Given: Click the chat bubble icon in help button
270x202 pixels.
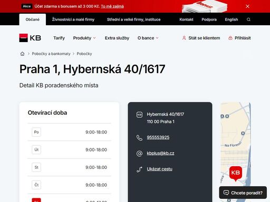Looking at the screenshot, I should (226, 193).
